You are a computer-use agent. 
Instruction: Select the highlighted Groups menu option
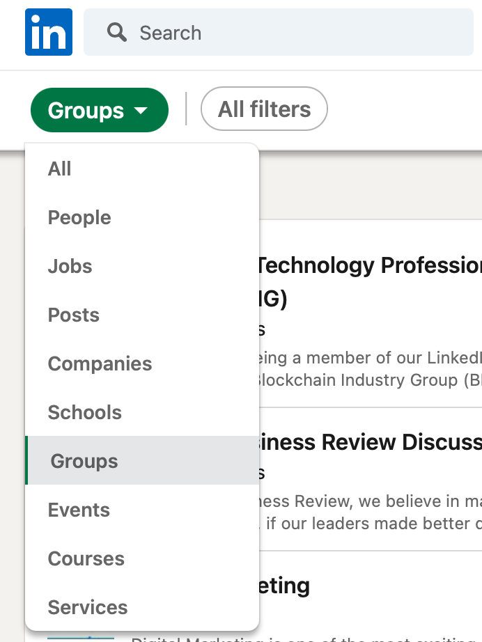(x=84, y=461)
